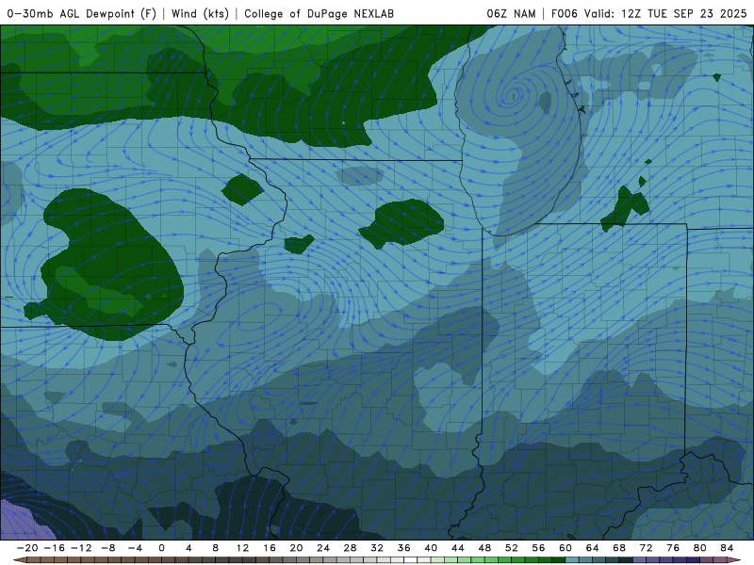Click the left arrow cap of the color bar
Image resolution: width=754 pixels, height=565 pixels.
[20, 560]
